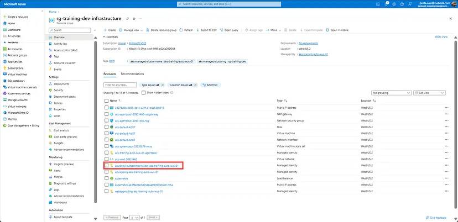Click the Cost analysis icon
Screen dimensions: 458x222
pyautogui.click(x=51, y=130)
